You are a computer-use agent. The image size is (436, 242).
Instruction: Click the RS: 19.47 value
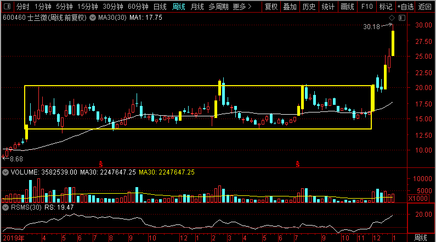[x=59, y=207]
